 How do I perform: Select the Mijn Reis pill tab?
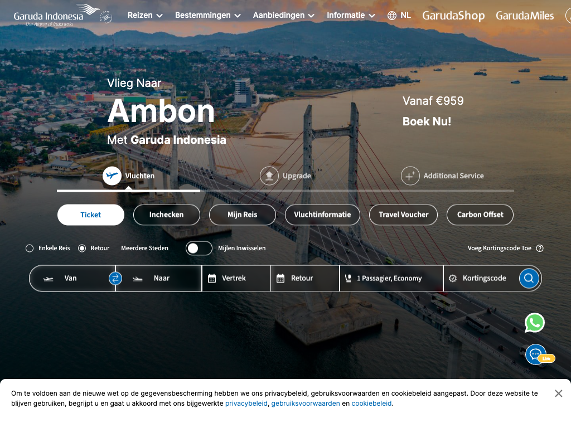pos(242,215)
